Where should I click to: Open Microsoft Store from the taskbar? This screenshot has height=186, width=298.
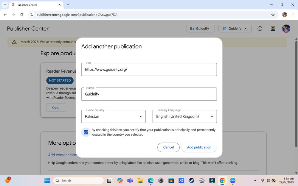point(171,181)
